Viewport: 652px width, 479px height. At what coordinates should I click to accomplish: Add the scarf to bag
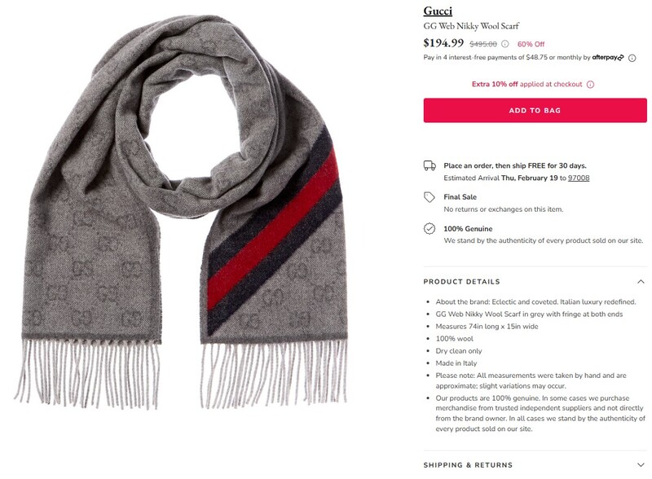point(535,110)
